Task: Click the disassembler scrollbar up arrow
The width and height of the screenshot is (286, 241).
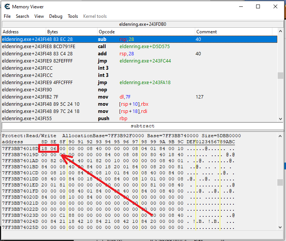Action: [280, 32]
